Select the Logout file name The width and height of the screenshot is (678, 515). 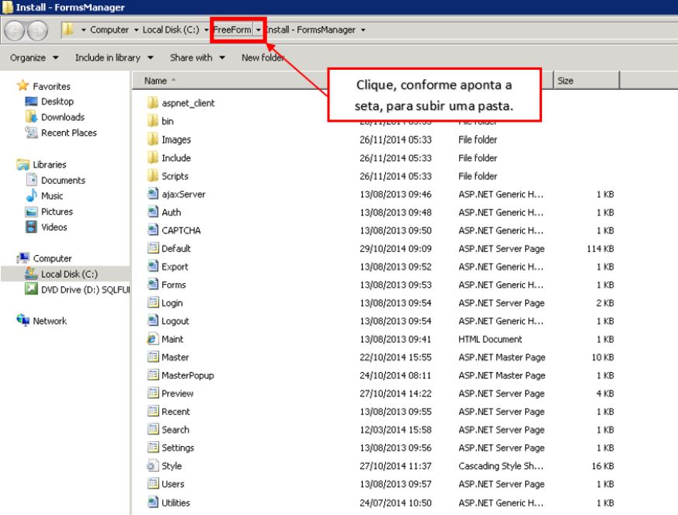coord(175,321)
